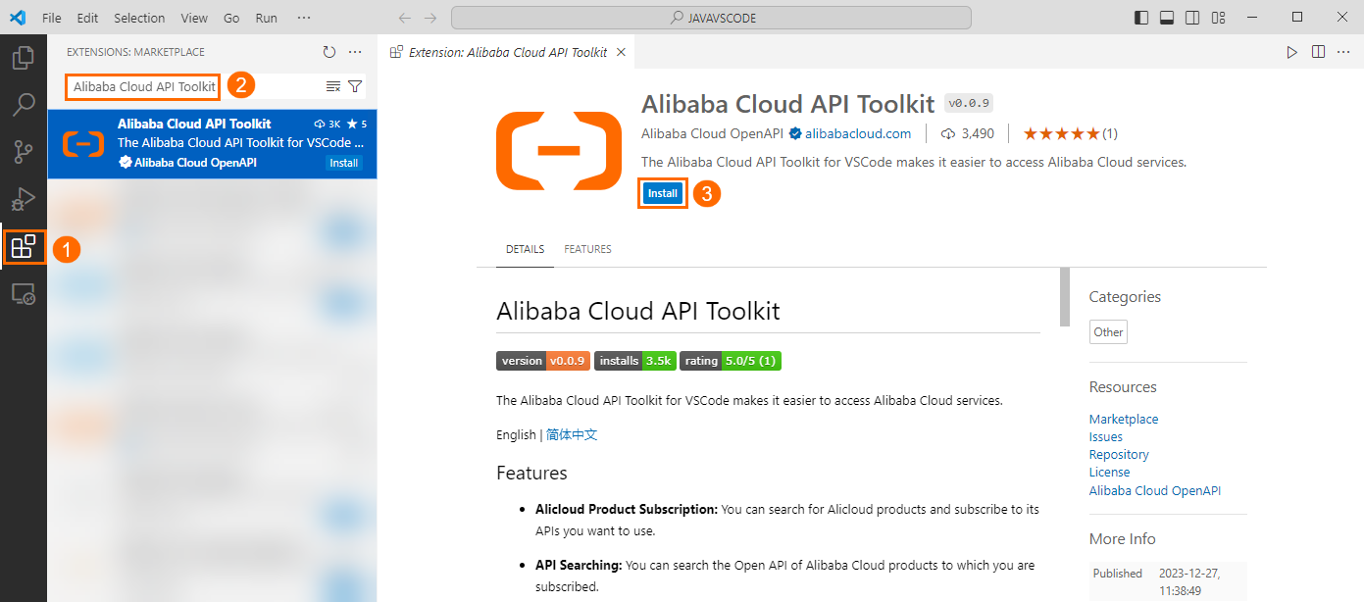The height and width of the screenshot is (602, 1364).
Task: Go forward with the navigation arrow
Action: (x=430, y=18)
